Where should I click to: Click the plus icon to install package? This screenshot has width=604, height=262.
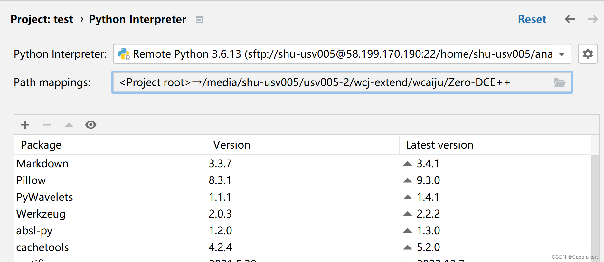tap(25, 125)
